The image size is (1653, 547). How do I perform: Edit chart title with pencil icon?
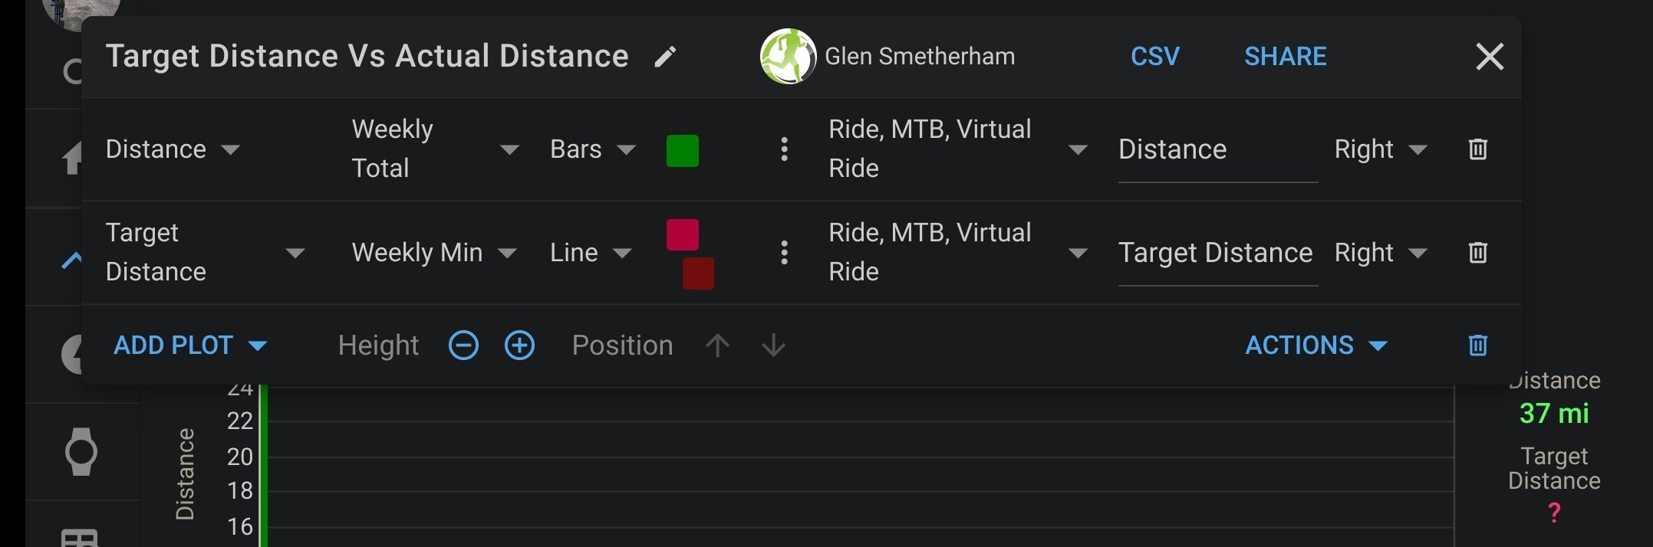point(665,57)
